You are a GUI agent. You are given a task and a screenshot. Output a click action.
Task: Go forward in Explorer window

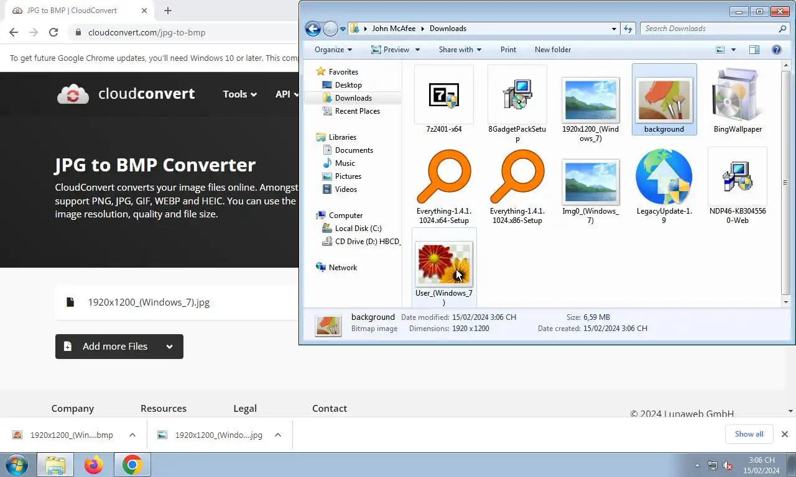click(330, 29)
